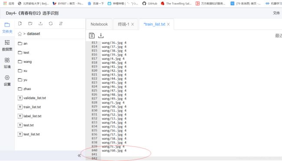
Task: Go to home directory icon
Action: [20, 34]
